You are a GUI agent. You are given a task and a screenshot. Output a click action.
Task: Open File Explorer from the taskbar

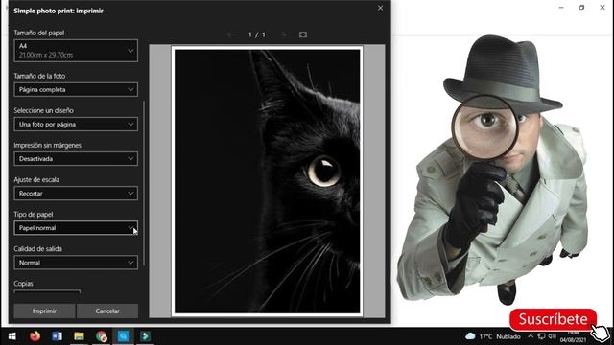[79, 336]
